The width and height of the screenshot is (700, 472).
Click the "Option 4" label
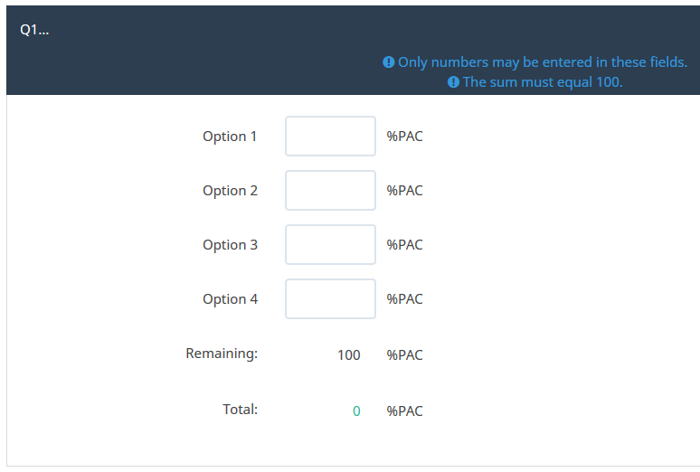(x=230, y=299)
